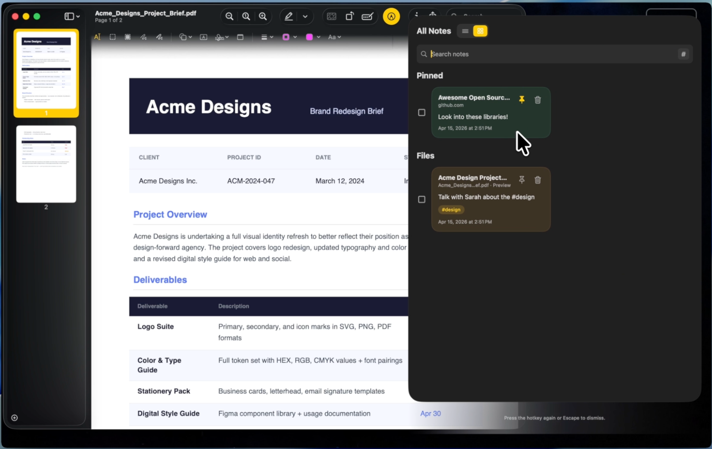Unpin the Awesome Open Source note
The height and width of the screenshot is (449, 712).
[x=522, y=100]
